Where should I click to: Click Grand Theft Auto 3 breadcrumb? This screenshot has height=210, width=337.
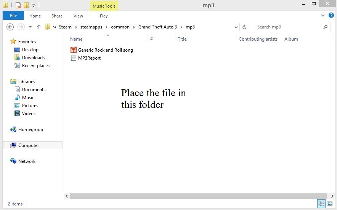(x=157, y=27)
